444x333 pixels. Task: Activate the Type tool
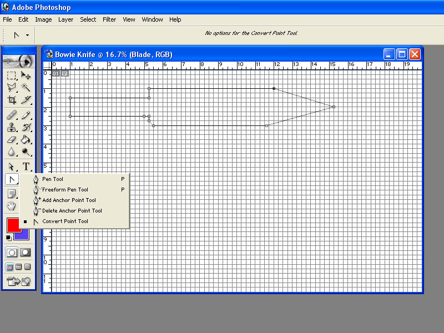[26, 166]
